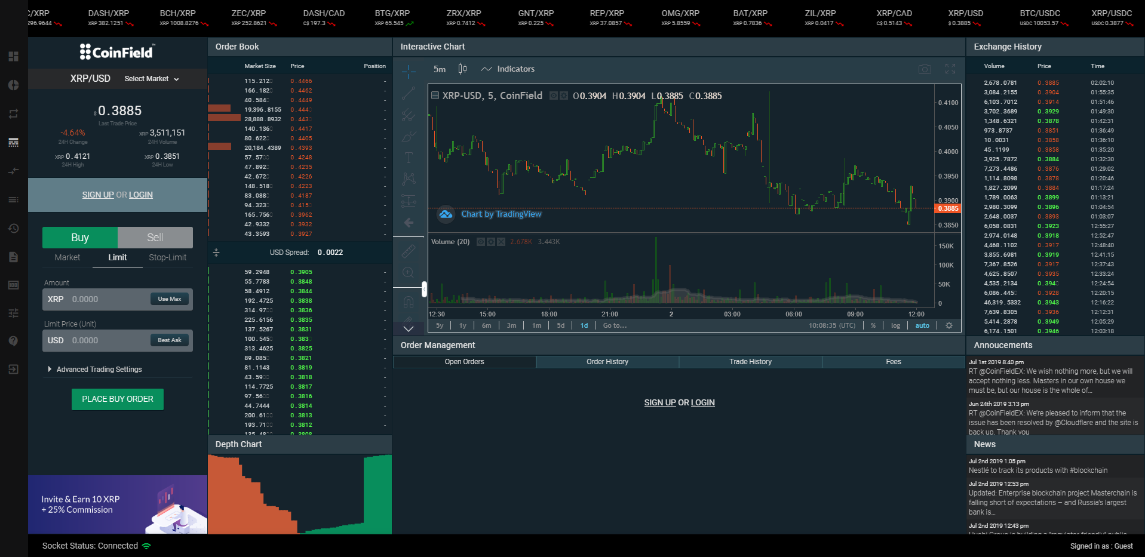Select the chart patterns tool
The image size is (1145, 557).
coord(409,179)
